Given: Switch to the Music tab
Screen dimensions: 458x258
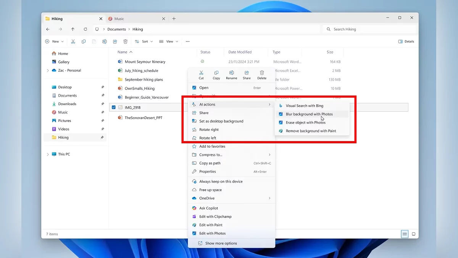Looking at the screenshot, I should [x=119, y=19].
